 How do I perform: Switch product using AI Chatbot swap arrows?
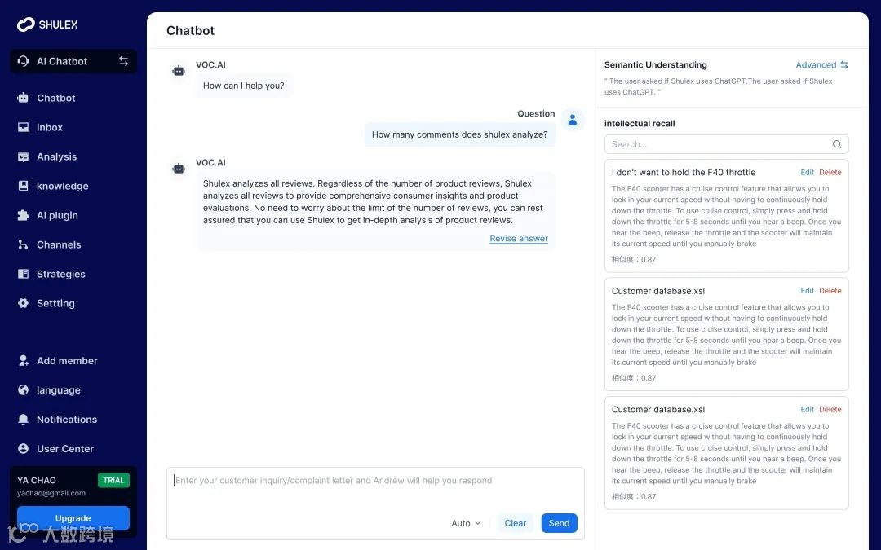pyautogui.click(x=123, y=60)
